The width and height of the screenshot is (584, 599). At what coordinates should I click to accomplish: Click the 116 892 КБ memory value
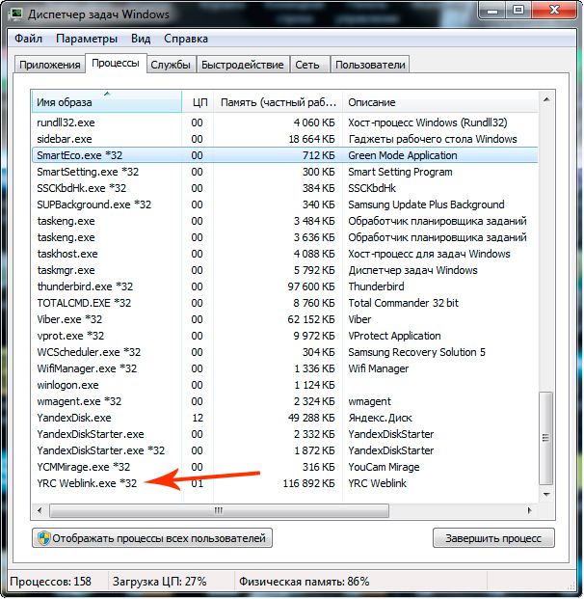coord(308,484)
